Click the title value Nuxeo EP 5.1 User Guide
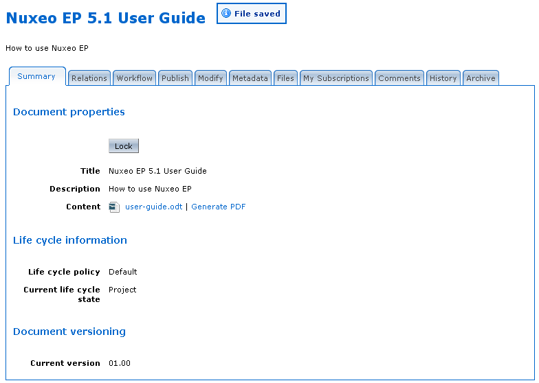 pyautogui.click(x=158, y=171)
